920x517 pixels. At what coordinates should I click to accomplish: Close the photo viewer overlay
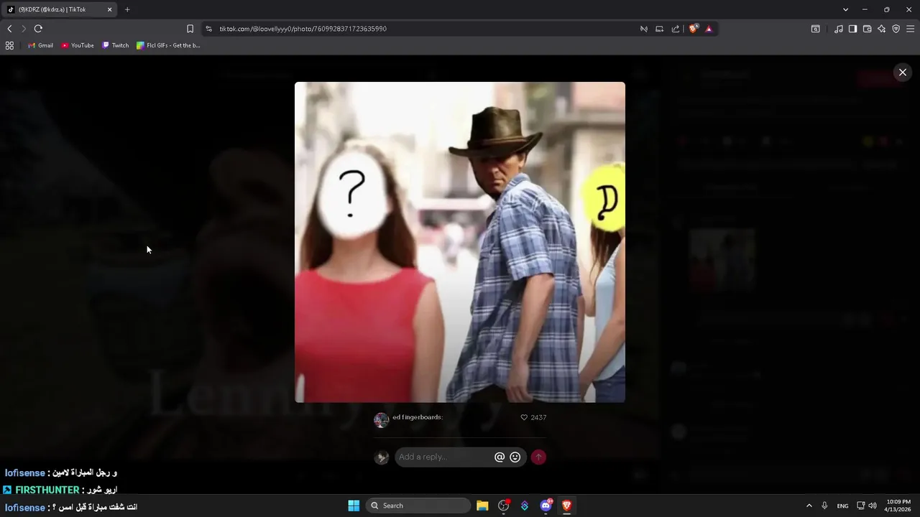coord(903,73)
